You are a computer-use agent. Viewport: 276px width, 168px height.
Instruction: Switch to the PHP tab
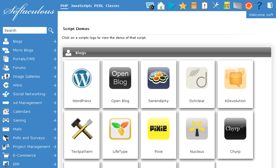pyautogui.click(x=64, y=6)
